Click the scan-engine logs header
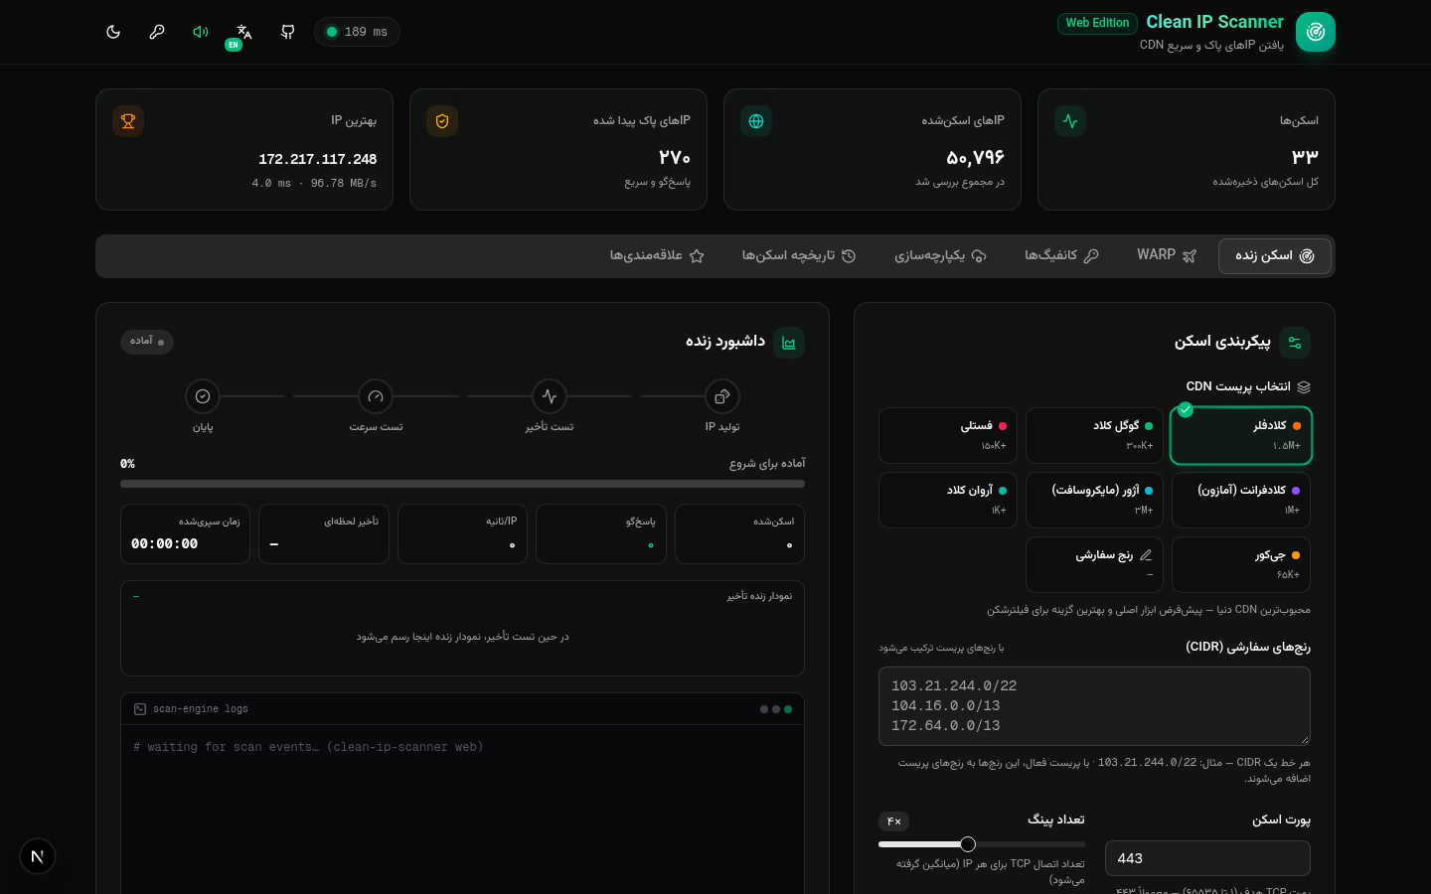The width and height of the screenshot is (1431, 894). click(x=462, y=709)
